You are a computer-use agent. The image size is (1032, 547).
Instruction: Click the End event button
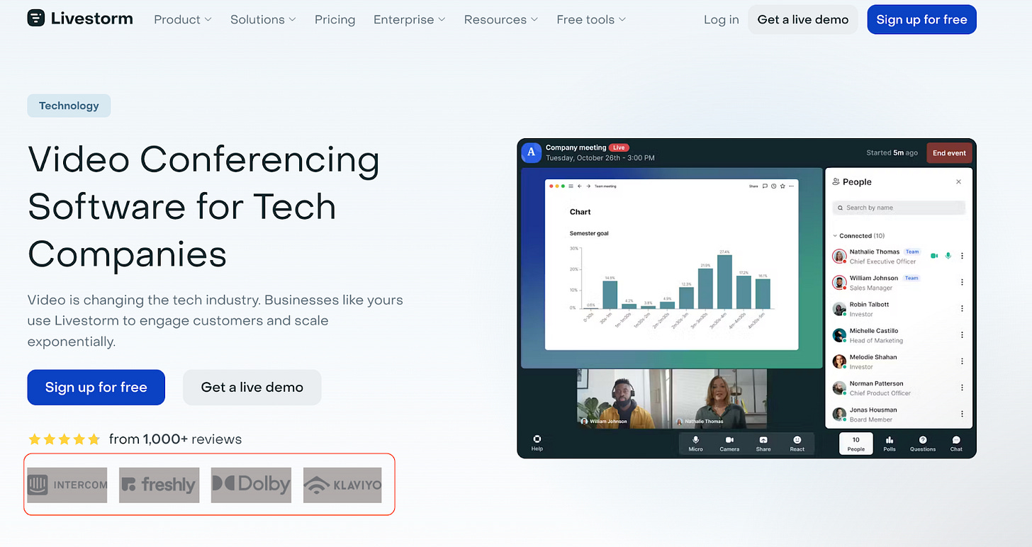(949, 153)
